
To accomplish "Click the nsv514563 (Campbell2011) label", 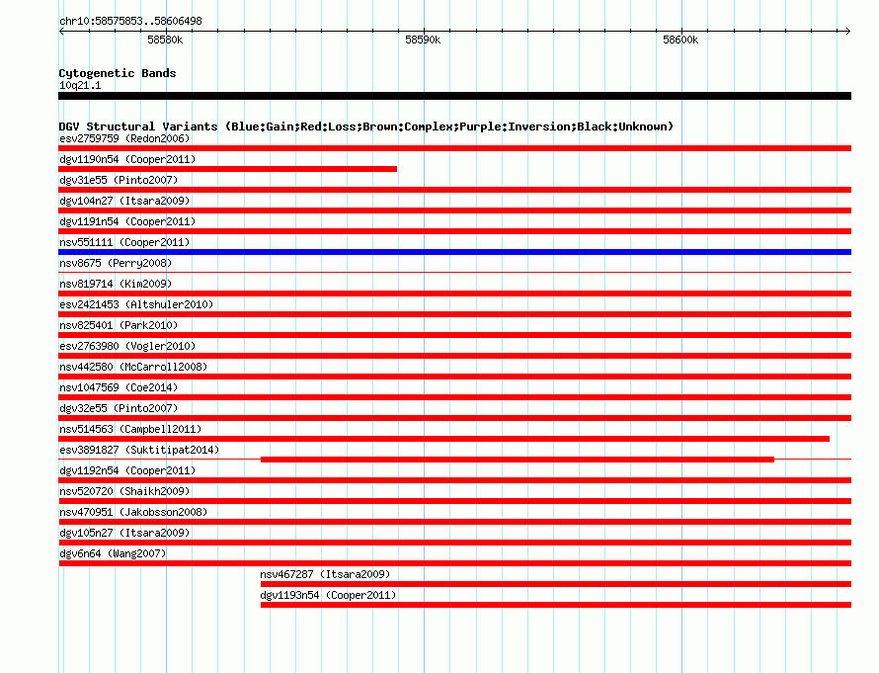I will tap(130, 429).
